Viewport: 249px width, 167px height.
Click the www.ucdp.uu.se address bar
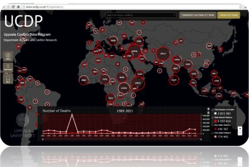click(x=130, y=7)
